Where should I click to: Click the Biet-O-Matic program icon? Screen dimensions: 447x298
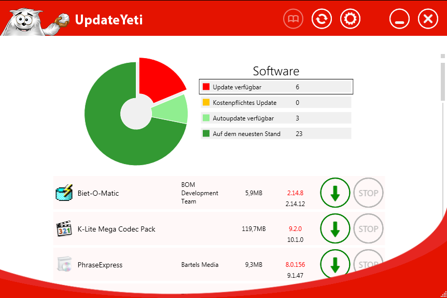(x=64, y=193)
